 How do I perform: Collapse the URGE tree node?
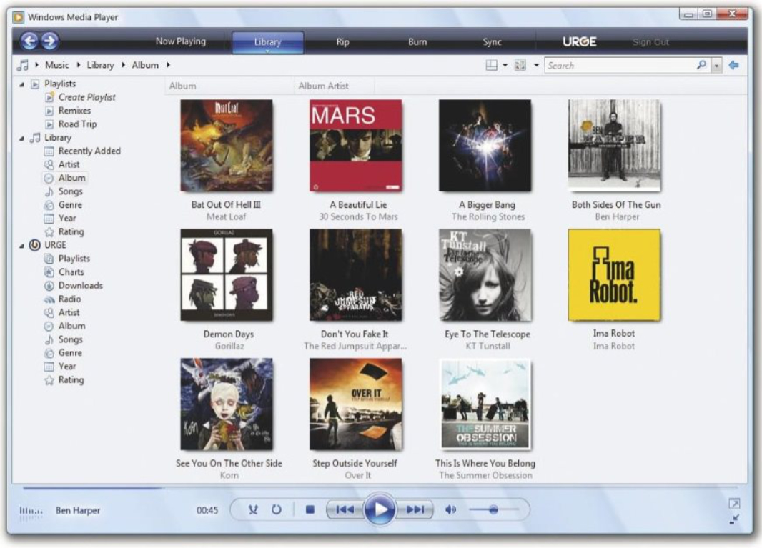click(21, 246)
